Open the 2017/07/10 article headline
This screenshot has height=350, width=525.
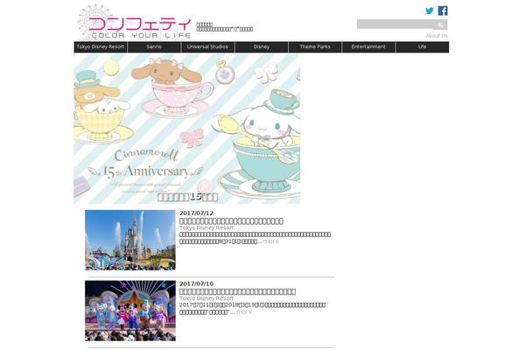[x=237, y=291]
